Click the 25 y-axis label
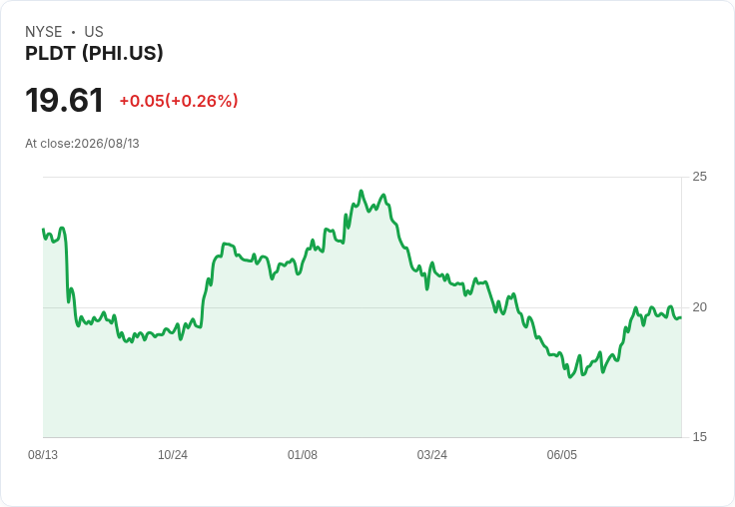The image size is (735, 507). click(699, 177)
